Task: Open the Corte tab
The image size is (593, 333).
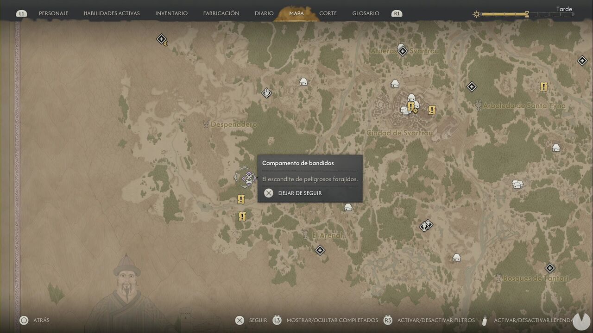Action: [328, 13]
